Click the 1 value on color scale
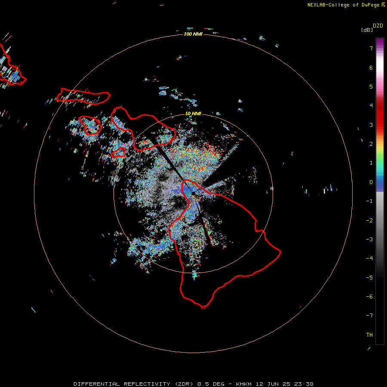 [371, 163]
